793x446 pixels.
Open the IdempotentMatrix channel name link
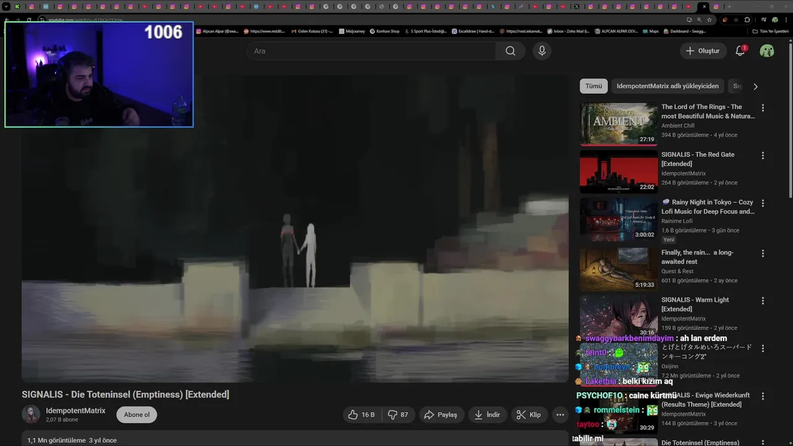point(76,411)
